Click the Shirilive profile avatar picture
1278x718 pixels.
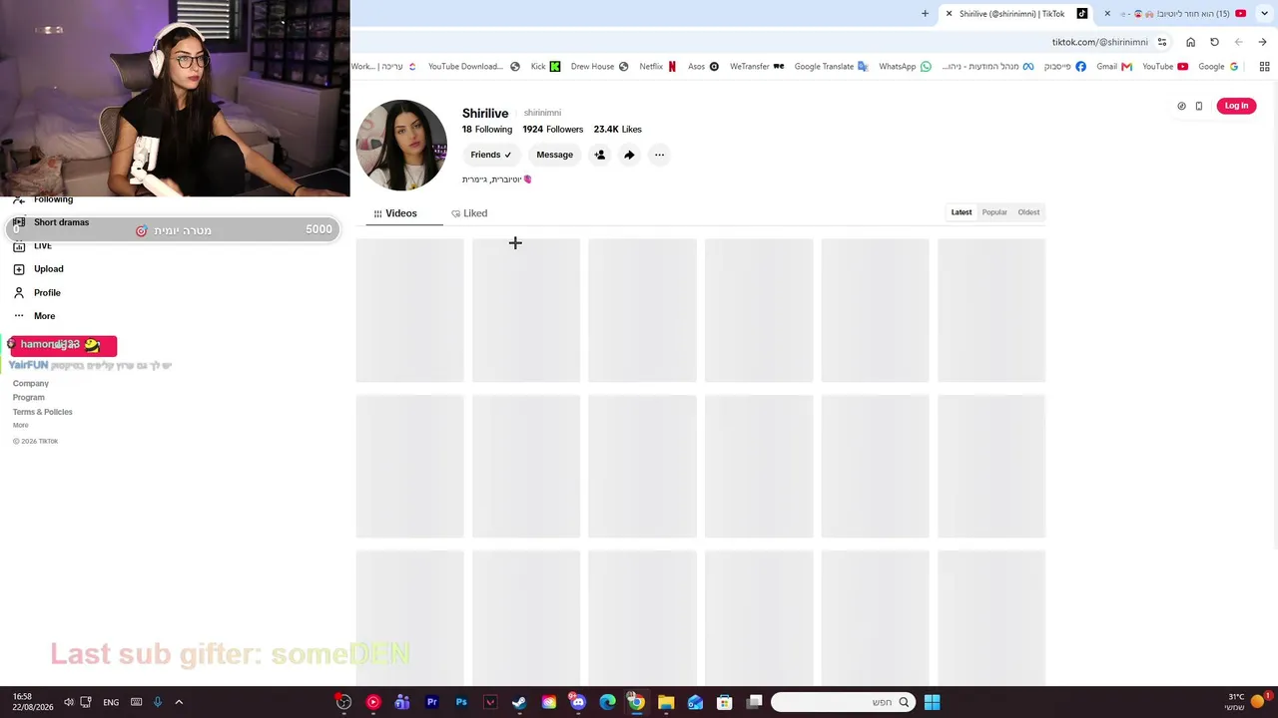pos(401,146)
